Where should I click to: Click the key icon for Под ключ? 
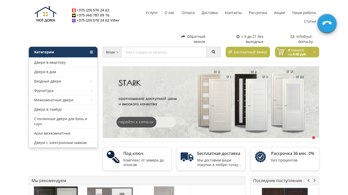[x=113, y=157]
